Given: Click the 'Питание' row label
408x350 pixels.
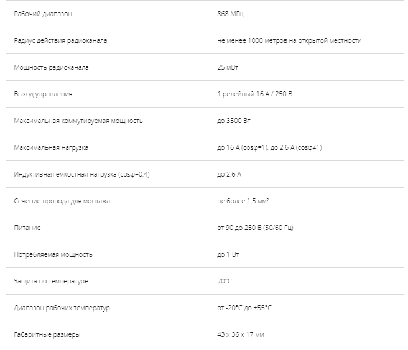Looking at the screenshot, I should [27, 228].
